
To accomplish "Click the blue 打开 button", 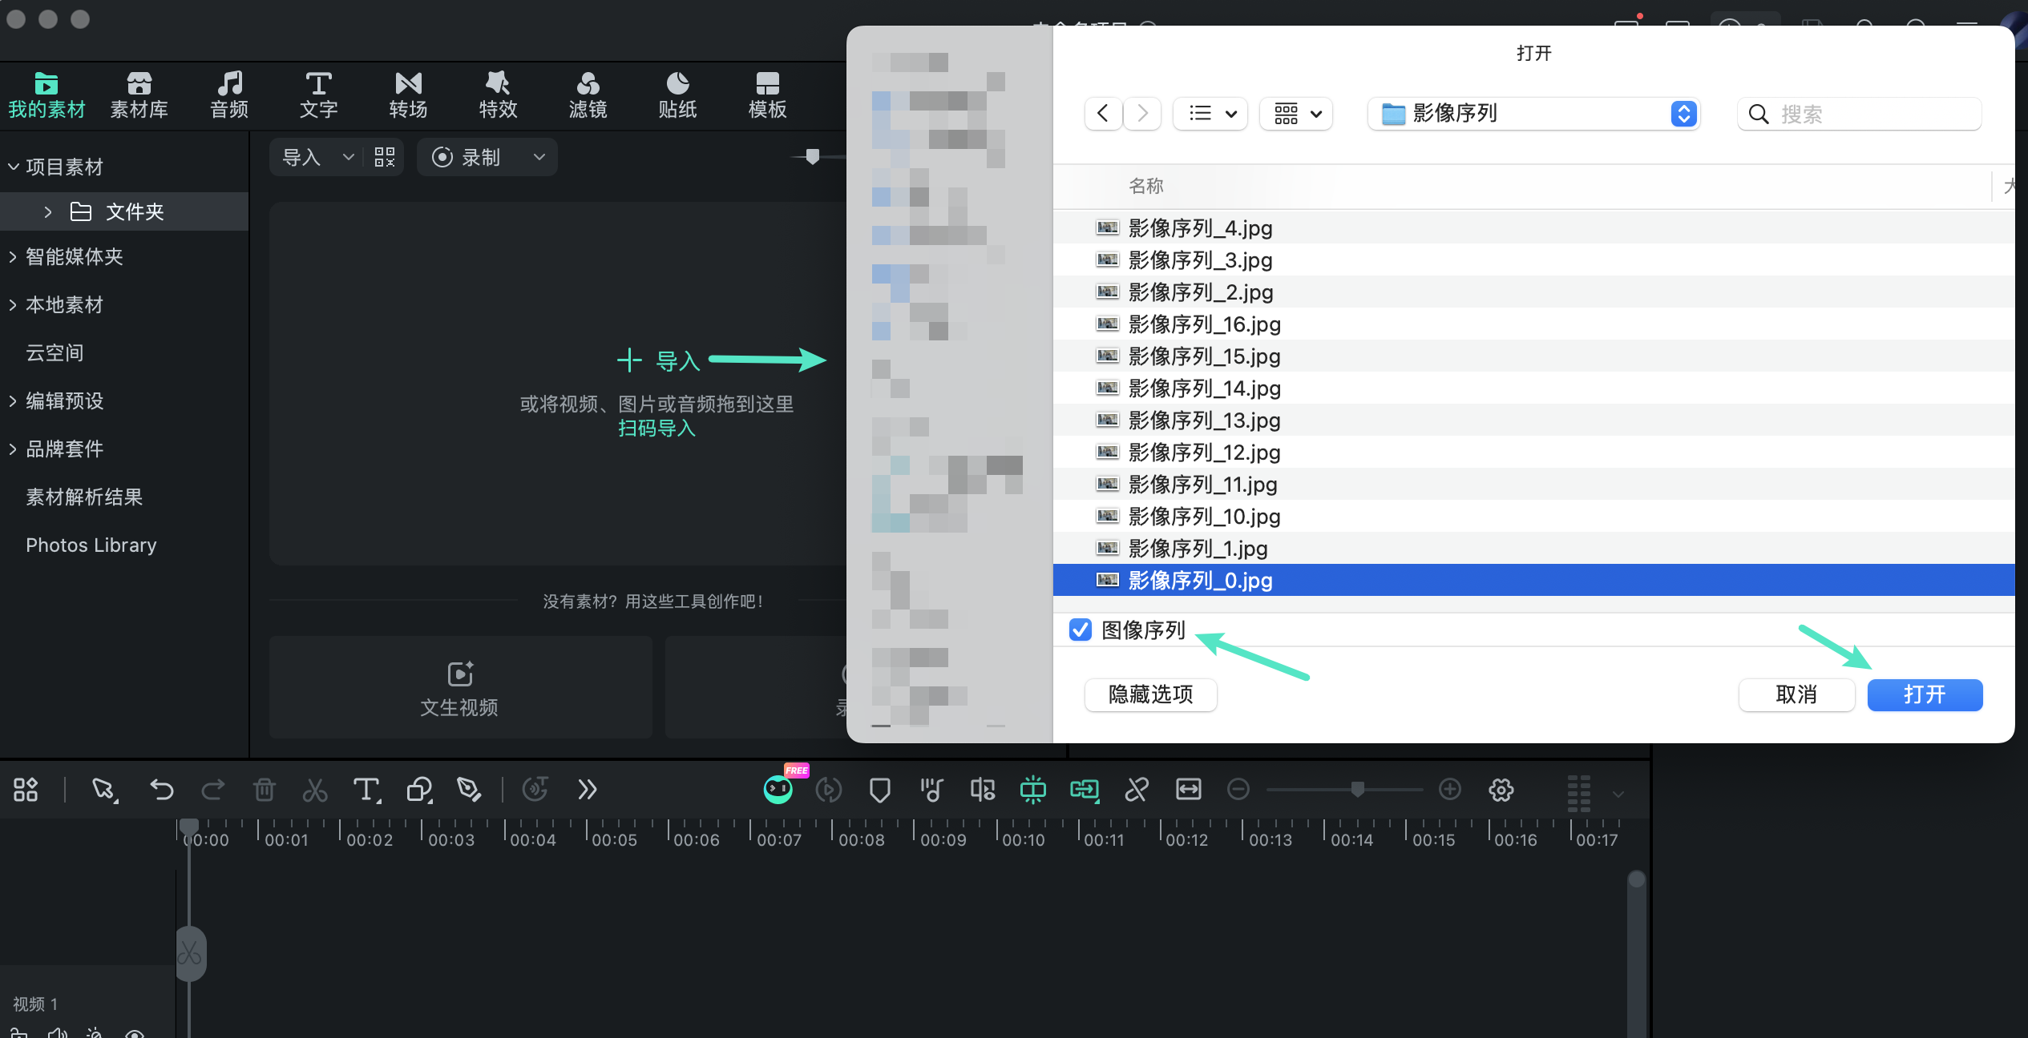I will coord(1925,694).
